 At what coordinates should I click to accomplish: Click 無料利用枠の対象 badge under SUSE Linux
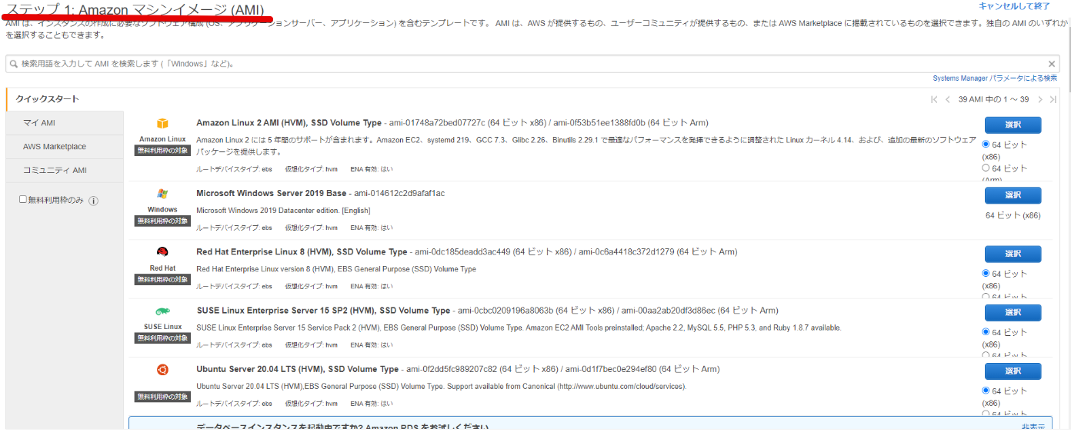pos(162,338)
